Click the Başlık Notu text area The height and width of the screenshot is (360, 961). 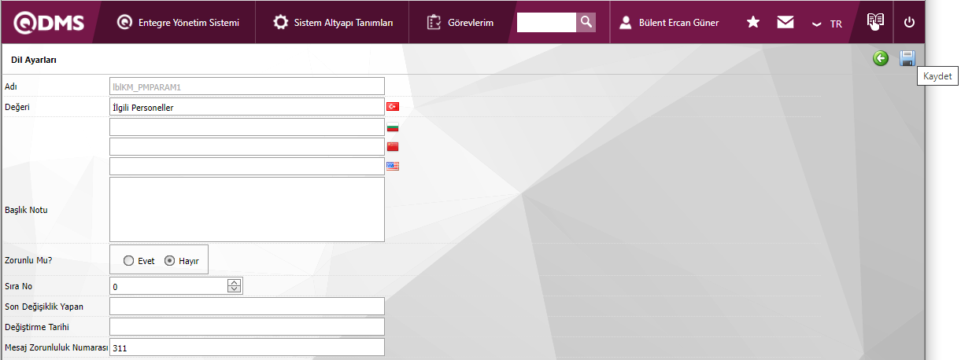click(x=246, y=209)
